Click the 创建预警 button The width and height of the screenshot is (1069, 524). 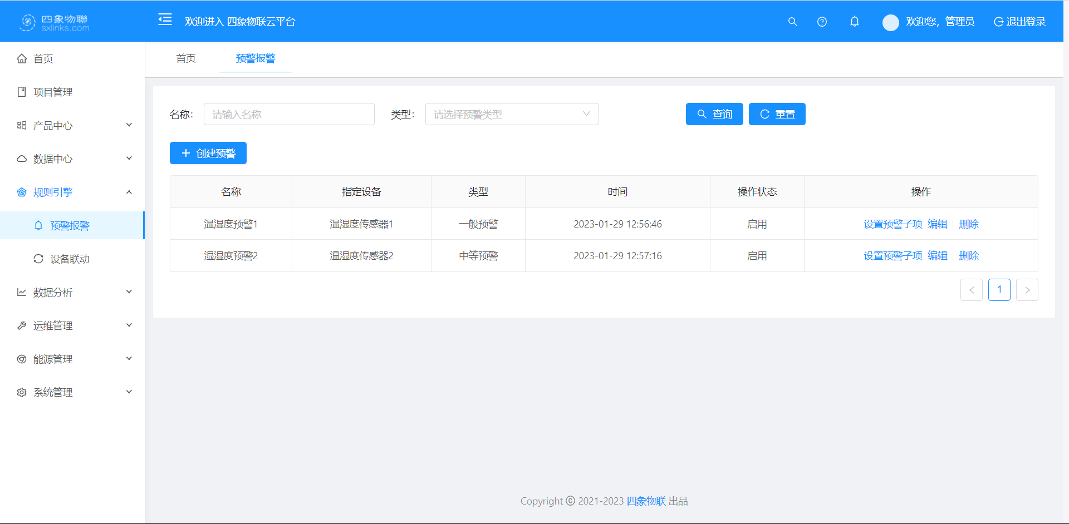[208, 153]
